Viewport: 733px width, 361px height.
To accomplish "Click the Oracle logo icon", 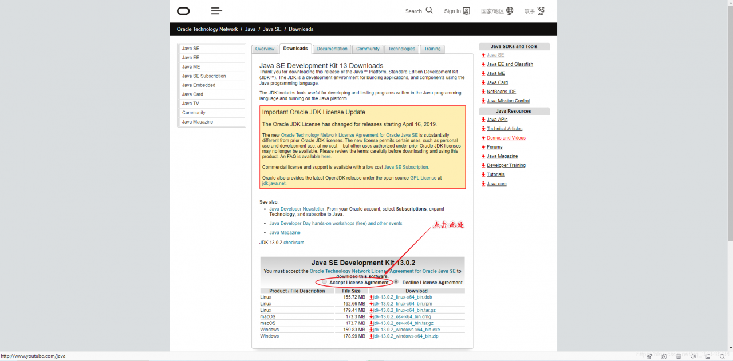I will (183, 11).
